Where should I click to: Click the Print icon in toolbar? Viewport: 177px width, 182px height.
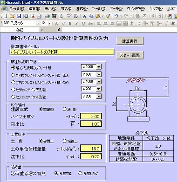click(x=47, y=16)
